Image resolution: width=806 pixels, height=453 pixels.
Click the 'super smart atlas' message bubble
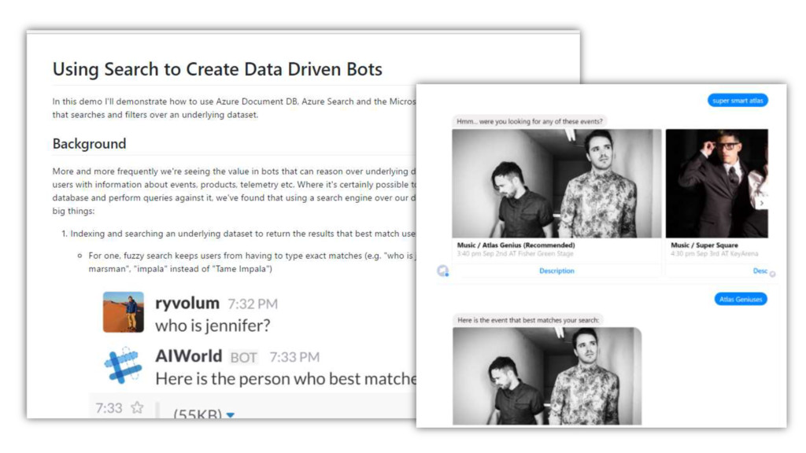pos(738,101)
